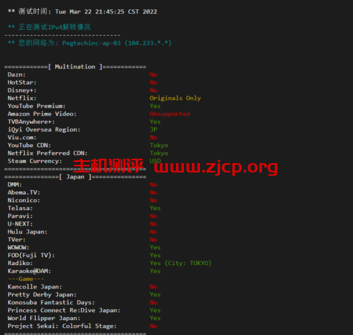Click the YouTube Premium label
This screenshot has width=353, height=335.
pyautogui.click(x=36, y=106)
